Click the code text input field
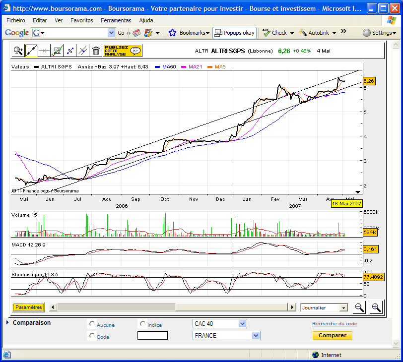403x362 pixels. (x=152, y=336)
